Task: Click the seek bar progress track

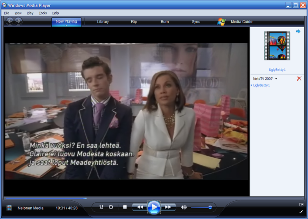Action: 154,198
